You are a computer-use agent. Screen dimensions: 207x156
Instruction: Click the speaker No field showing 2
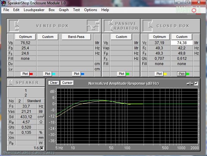19,101
